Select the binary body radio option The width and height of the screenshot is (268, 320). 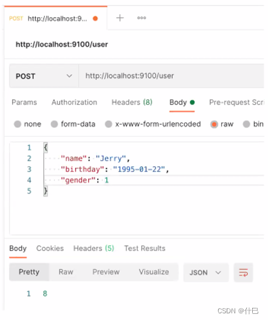click(246, 124)
